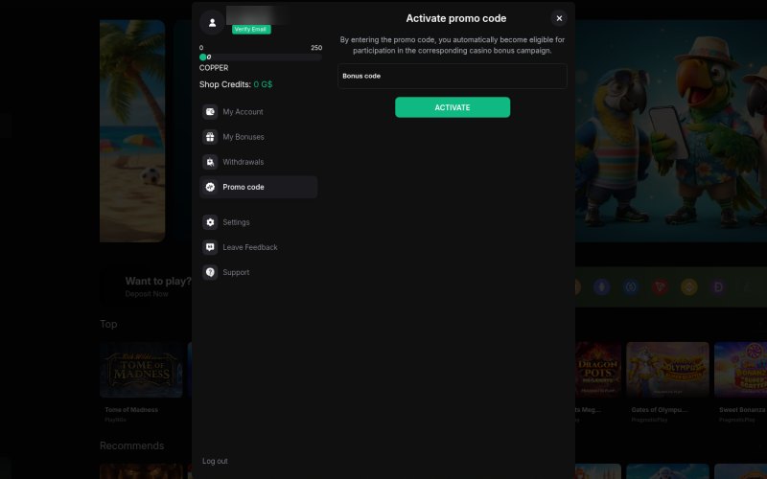The image size is (767, 479).
Task: Click the yellow Binance coin icon
Action: click(x=689, y=286)
